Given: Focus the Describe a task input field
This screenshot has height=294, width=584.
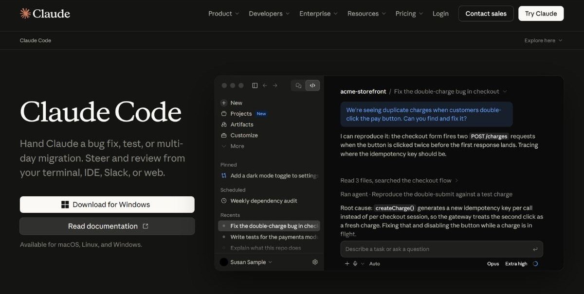Looking at the screenshot, I should click(x=441, y=249).
